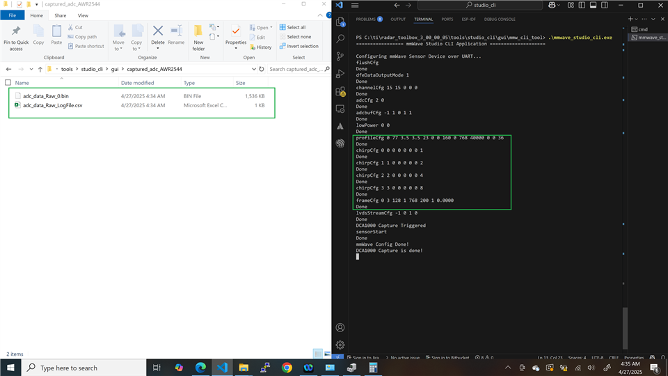Open the Accounts icon in VS Code

click(x=340, y=327)
